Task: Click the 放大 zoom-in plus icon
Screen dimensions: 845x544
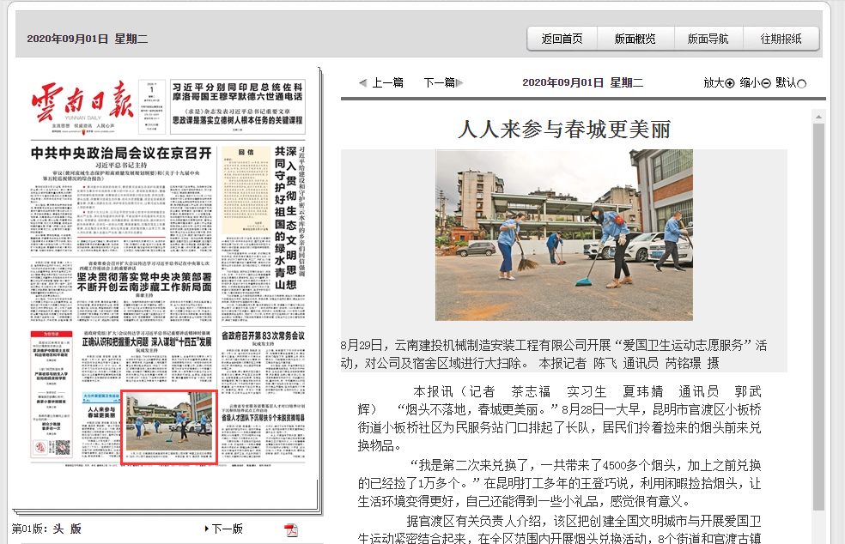Action: pyautogui.click(x=730, y=83)
